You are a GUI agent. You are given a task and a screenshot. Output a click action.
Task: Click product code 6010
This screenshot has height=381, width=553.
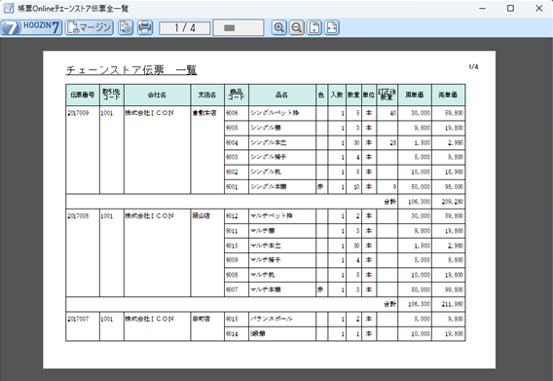232,246
